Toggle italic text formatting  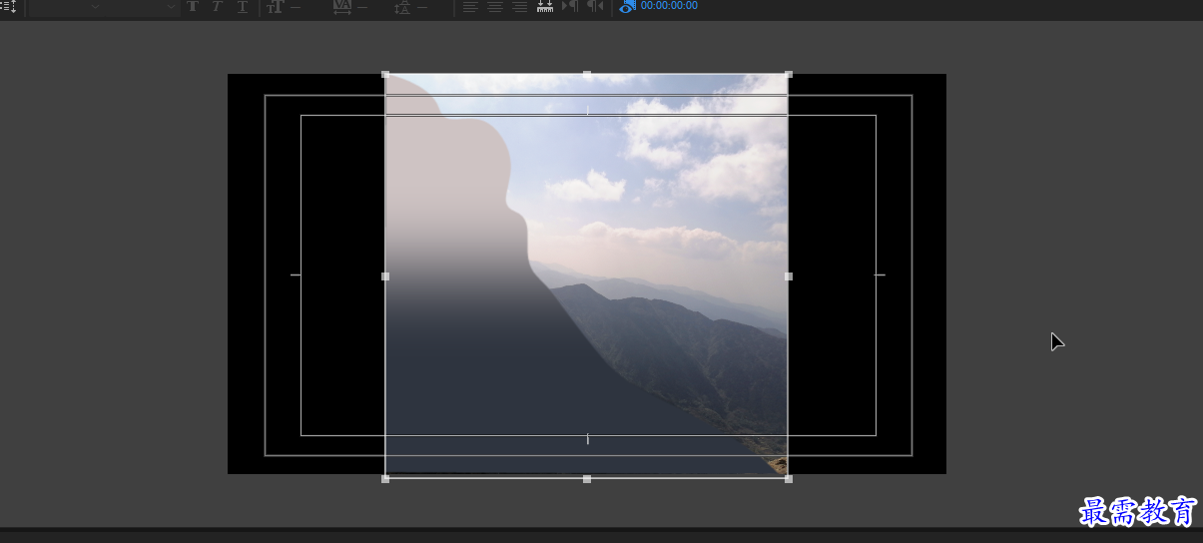coord(217,7)
